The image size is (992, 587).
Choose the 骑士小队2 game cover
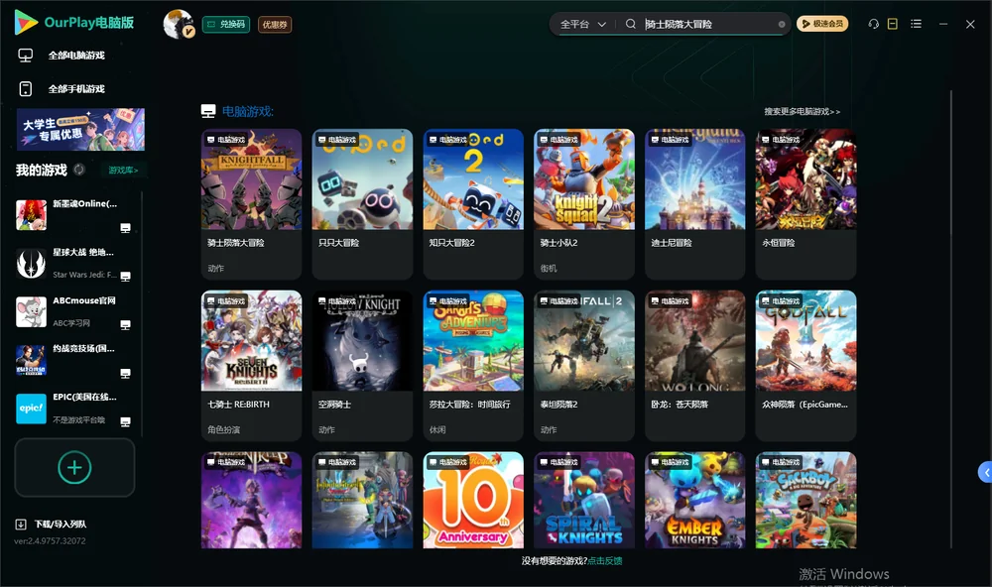point(584,179)
